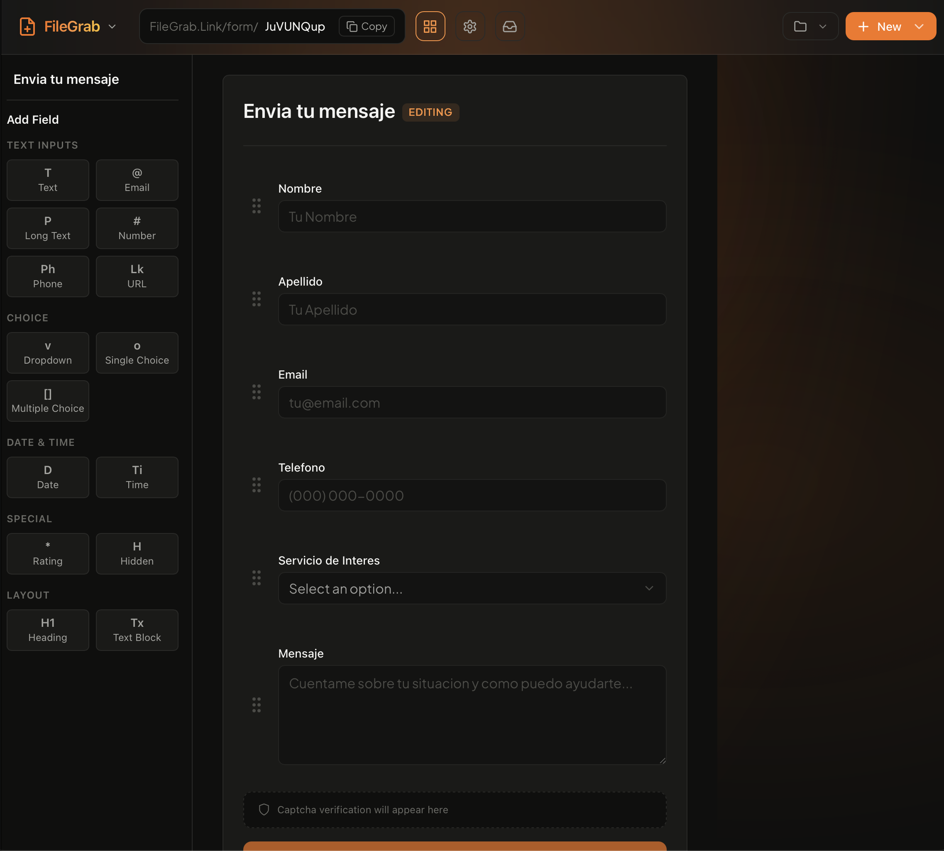Add a Rating field
This screenshot has height=851, width=944.
(48, 554)
